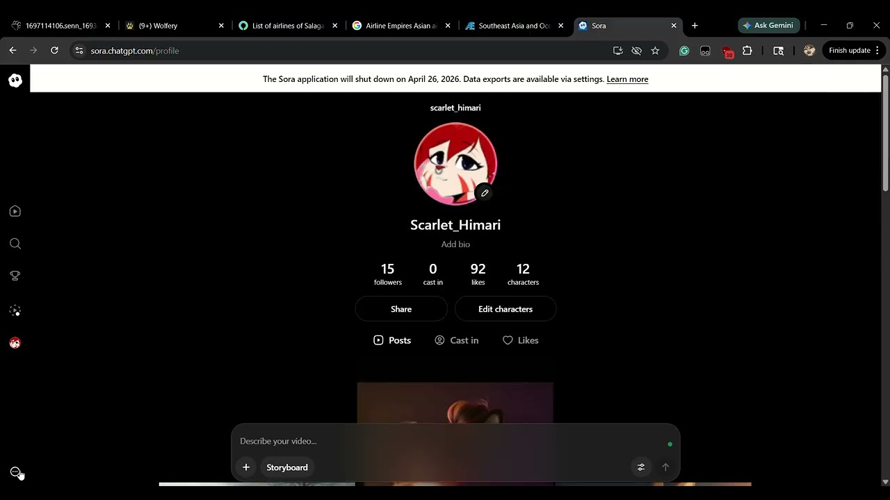Switch to the Cast in tab
Viewport: 890px width, 500px height.
[x=457, y=340]
